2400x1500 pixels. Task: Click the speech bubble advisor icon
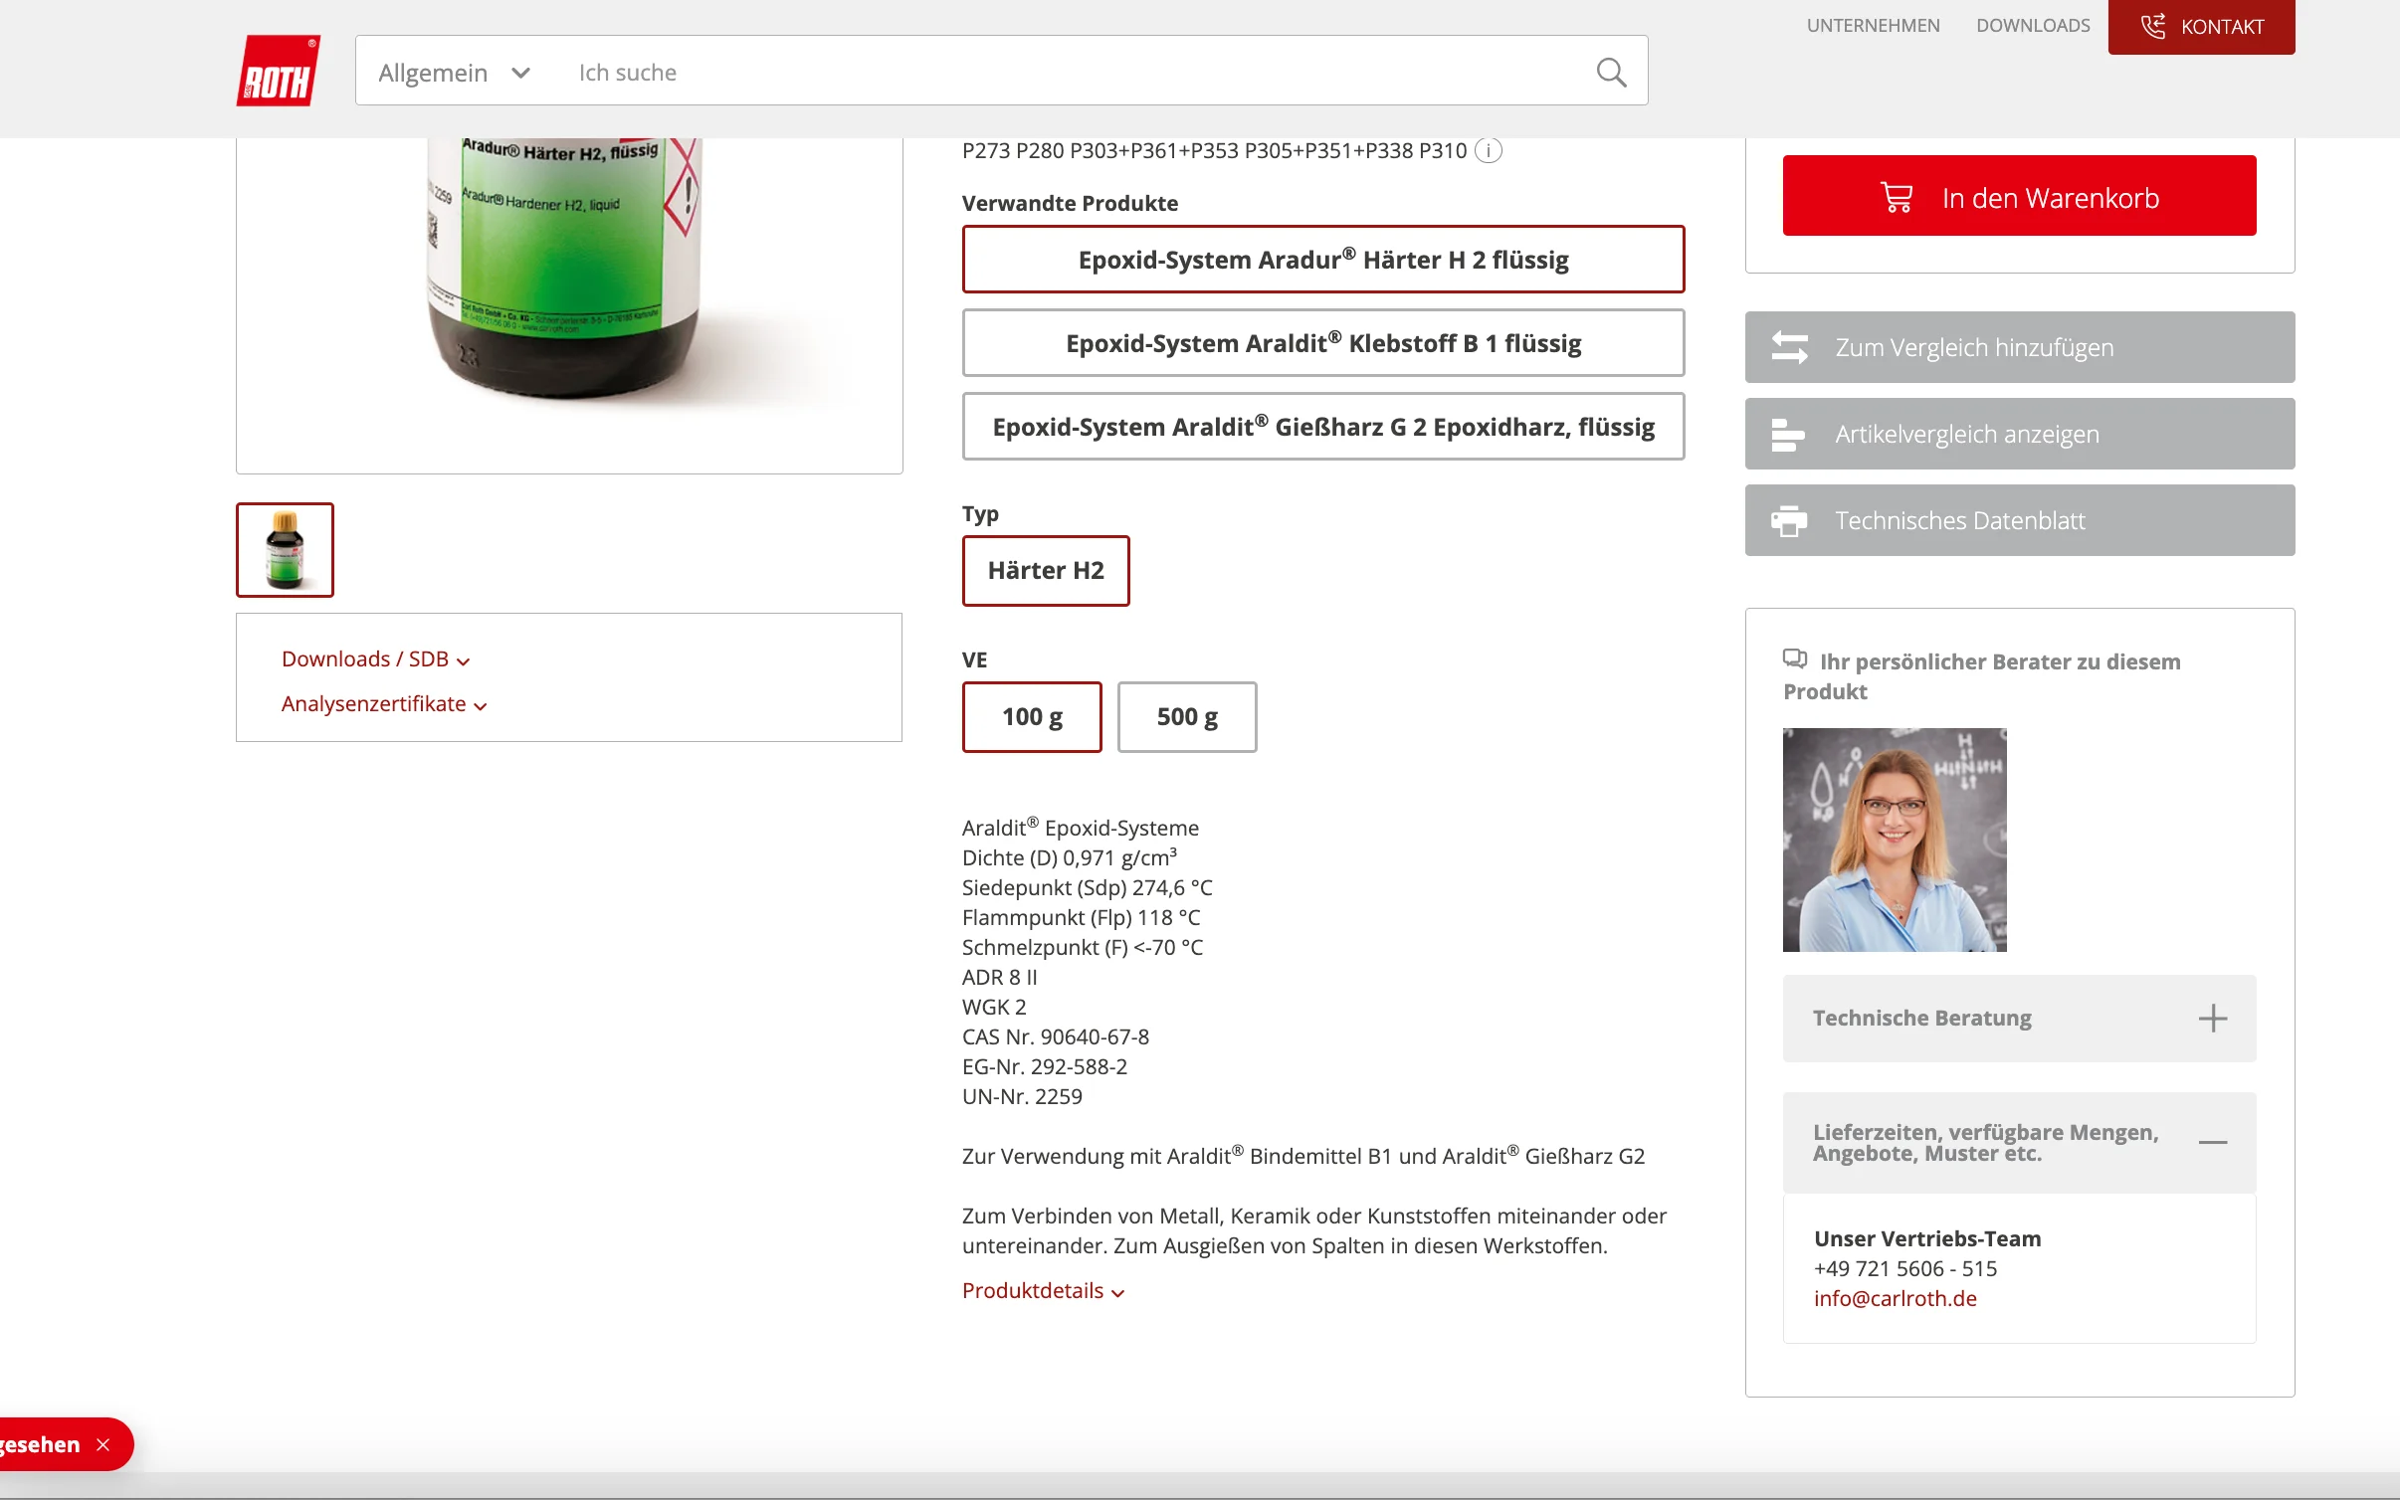1795,658
